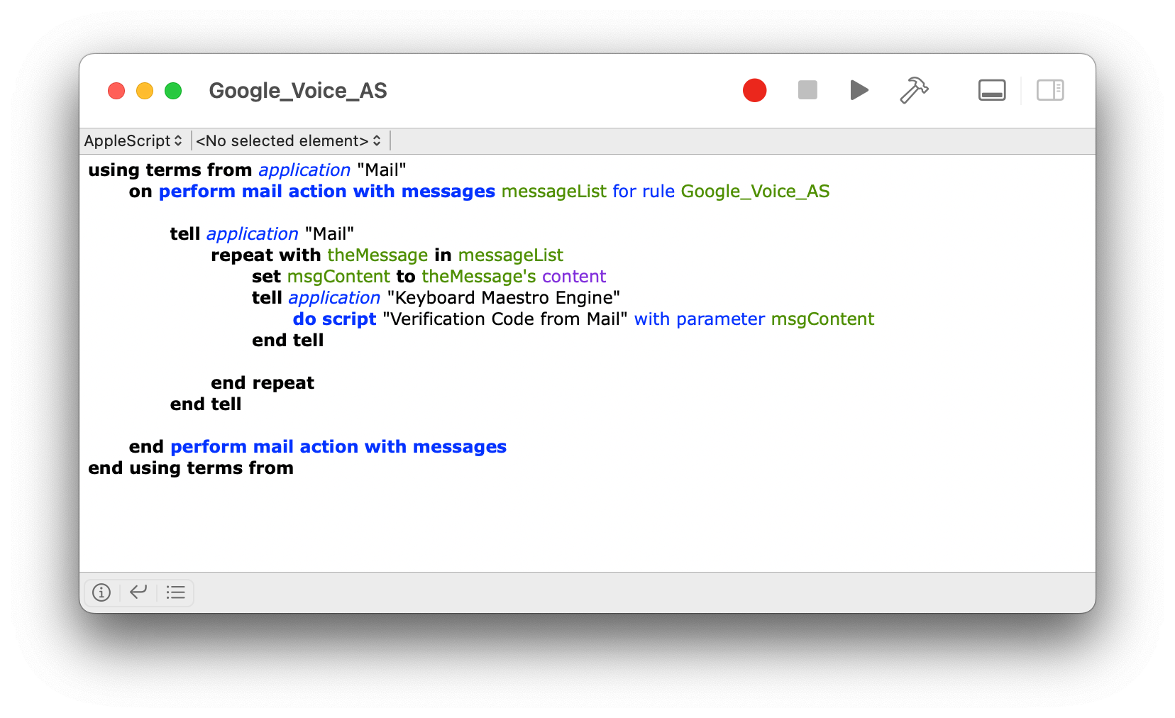Click "for rule" in the handler line
The width and height of the screenshot is (1175, 718).
click(644, 192)
